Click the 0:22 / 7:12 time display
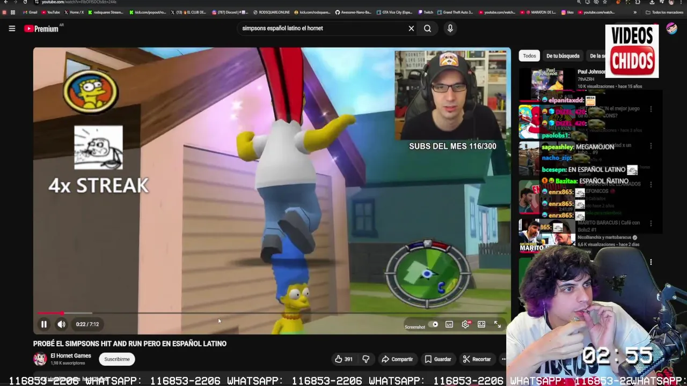The height and width of the screenshot is (386, 687). [87, 324]
